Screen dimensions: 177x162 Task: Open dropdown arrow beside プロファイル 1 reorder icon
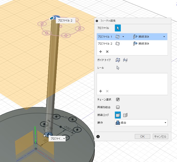123,37
